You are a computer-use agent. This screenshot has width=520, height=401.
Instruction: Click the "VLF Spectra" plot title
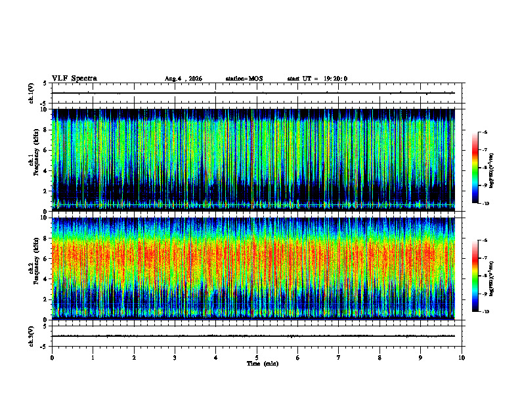[x=74, y=79]
